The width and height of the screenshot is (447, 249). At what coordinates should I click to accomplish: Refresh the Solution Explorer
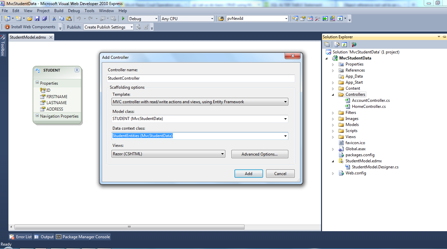(344, 44)
